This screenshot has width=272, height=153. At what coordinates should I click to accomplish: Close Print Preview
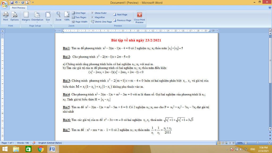[139, 18]
